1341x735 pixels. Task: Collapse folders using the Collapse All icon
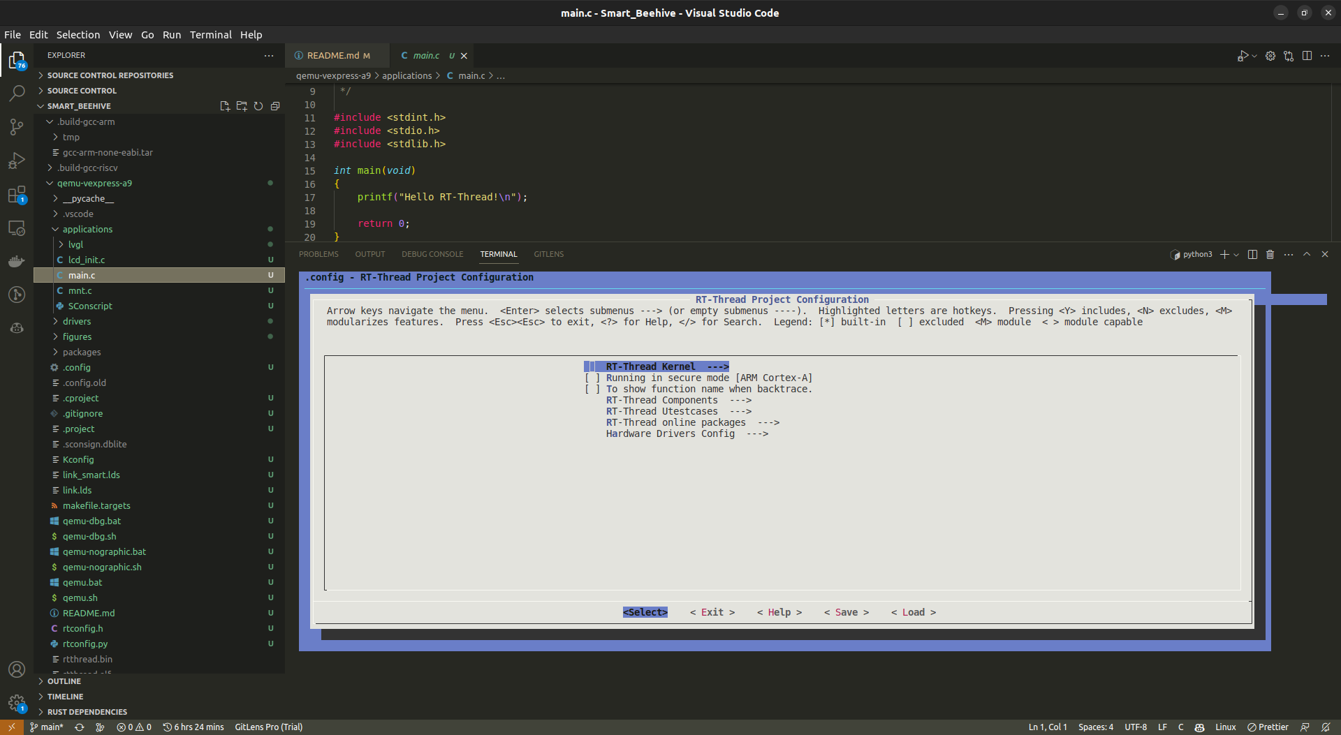pyautogui.click(x=274, y=105)
